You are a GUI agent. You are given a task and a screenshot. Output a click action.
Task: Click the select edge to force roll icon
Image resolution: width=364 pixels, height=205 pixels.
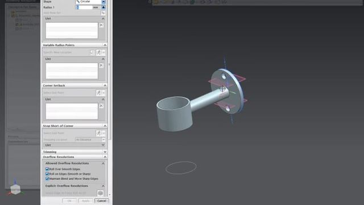click(100, 193)
